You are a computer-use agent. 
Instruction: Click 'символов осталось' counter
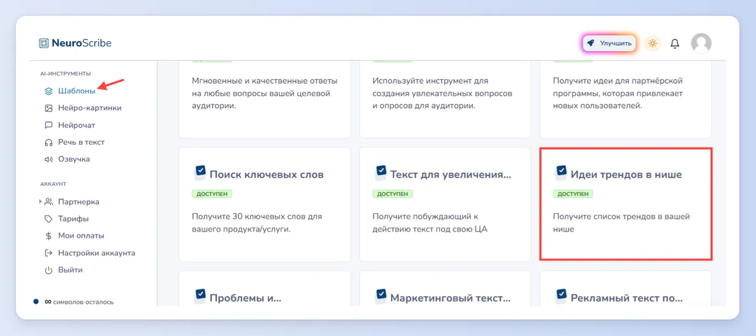click(x=84, y=303)
